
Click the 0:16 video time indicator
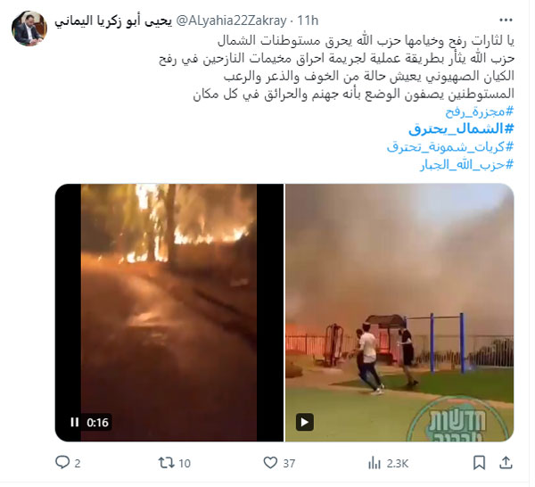tap(97, 422)
